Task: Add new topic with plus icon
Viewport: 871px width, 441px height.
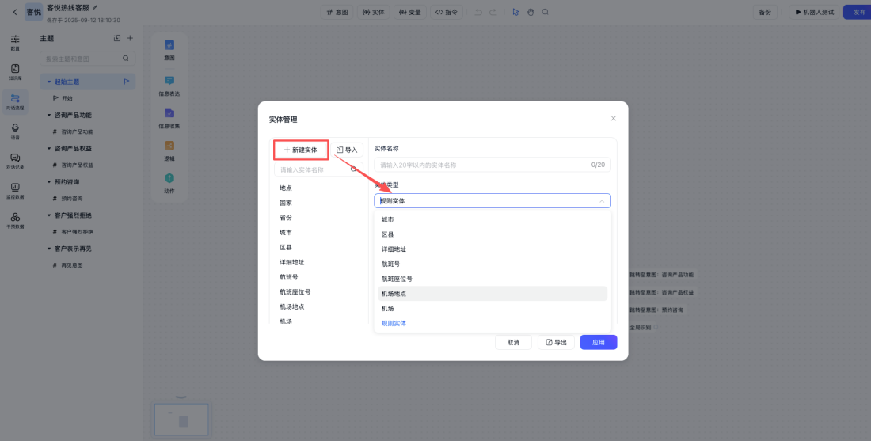Action: point(130,38)
